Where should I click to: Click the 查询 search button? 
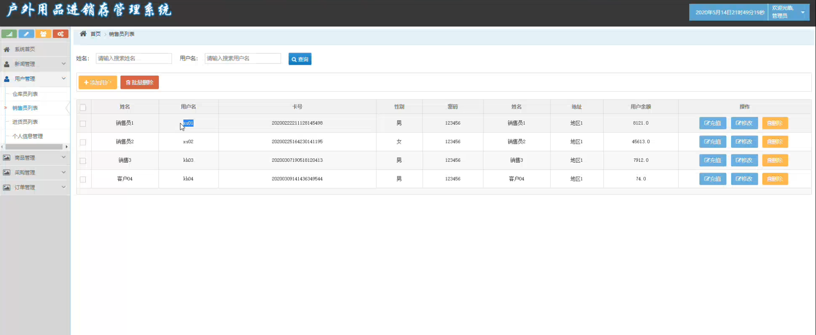[300, 59]
